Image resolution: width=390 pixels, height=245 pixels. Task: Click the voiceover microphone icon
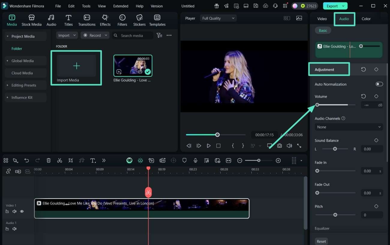[x=195, y=161]
